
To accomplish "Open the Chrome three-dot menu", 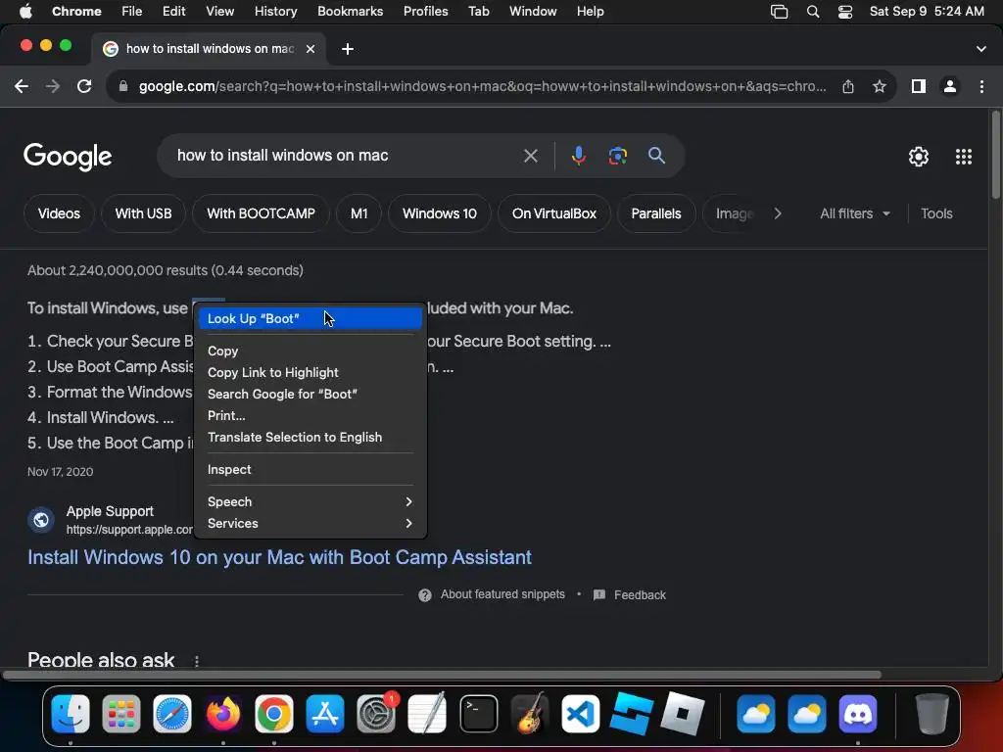I will [x=981, y=86].
